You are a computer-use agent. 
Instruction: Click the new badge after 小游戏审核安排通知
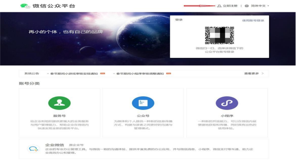click(103, 73)
